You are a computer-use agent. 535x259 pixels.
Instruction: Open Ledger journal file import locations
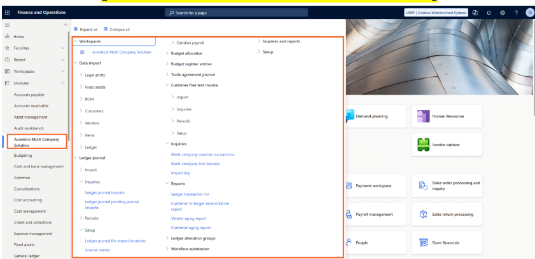pos(115,241)
